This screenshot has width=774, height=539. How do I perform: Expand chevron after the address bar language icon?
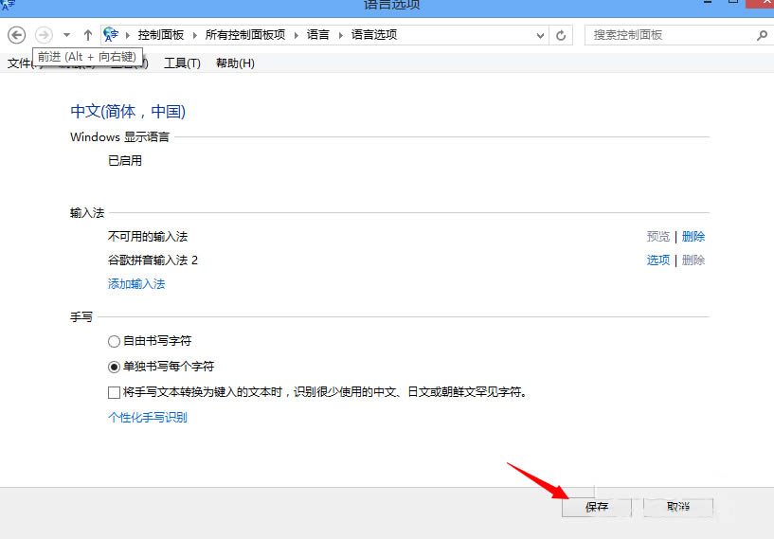coord(128,35)
